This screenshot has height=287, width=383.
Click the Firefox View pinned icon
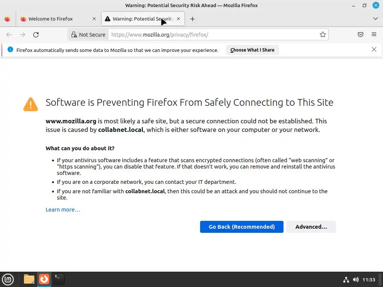click(x=7, y=19)
